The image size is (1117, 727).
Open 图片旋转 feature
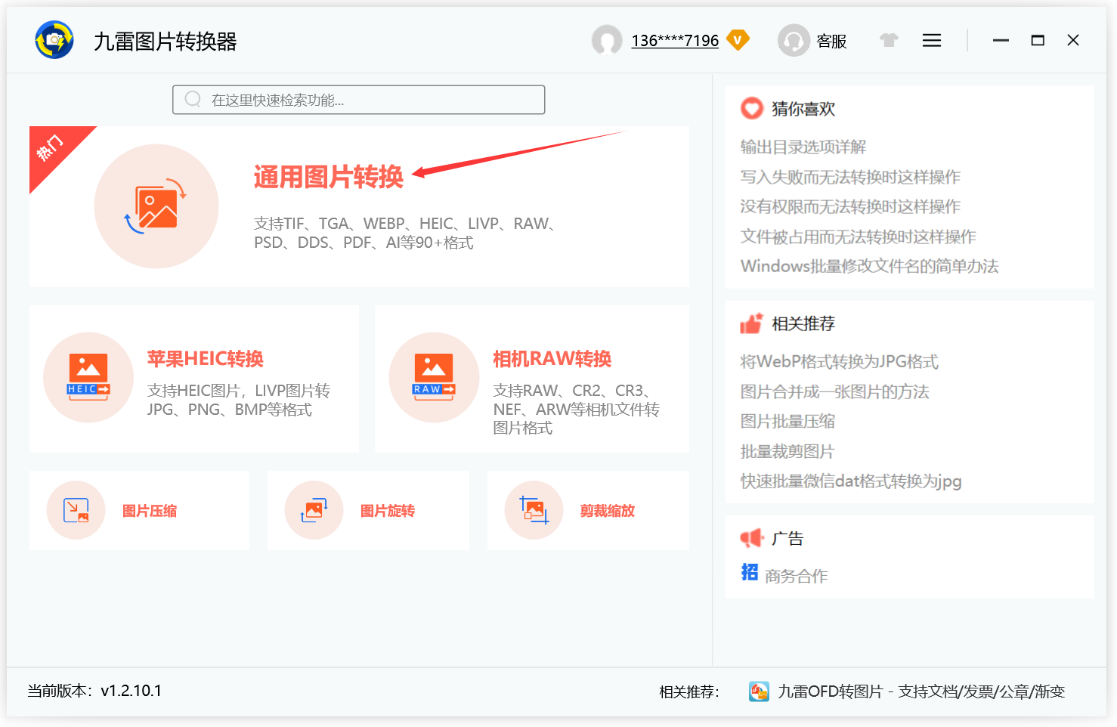(388, 511)
